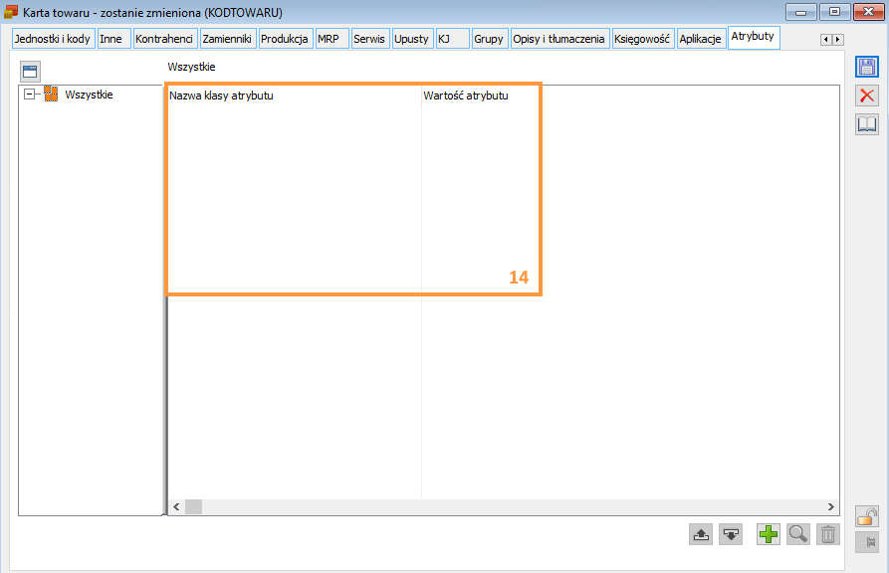889x573 pixels.
Task: Open the Opisy i tłumaczenia tab
Action: click(558, 39)
